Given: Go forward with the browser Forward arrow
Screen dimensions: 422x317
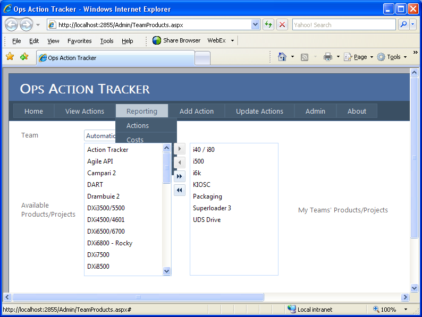Looking at the screenshot, I should (27, 25).
